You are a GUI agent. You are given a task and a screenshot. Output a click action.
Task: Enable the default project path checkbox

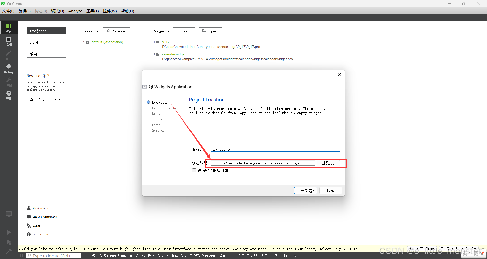(194, 170)
